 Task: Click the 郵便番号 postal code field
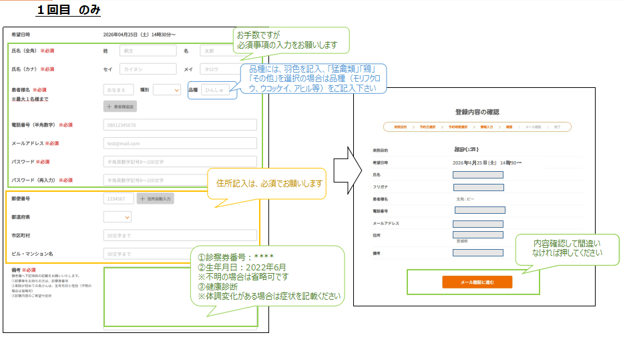pos(119,198)
